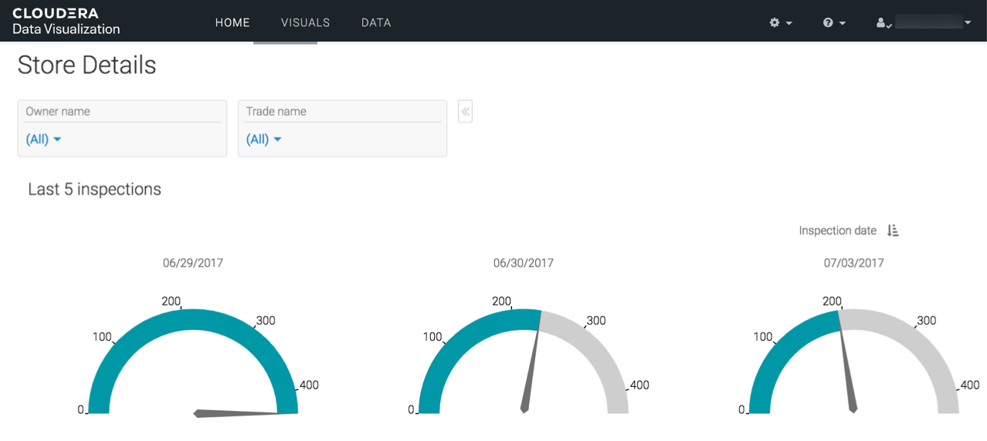Click the Cloudera Data Visualization logo

coord(66,22)
